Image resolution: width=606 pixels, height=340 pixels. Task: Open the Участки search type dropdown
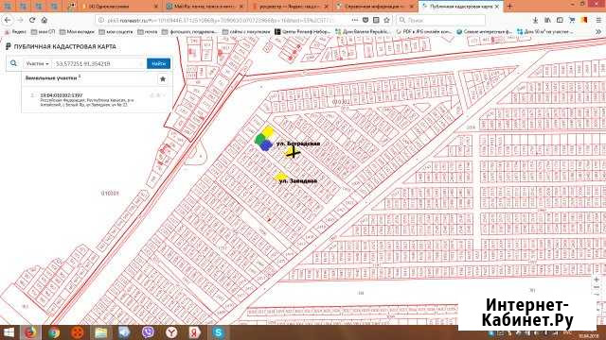38,63
